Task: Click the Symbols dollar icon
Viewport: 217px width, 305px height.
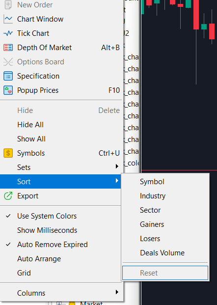Action: click(8, 153)
